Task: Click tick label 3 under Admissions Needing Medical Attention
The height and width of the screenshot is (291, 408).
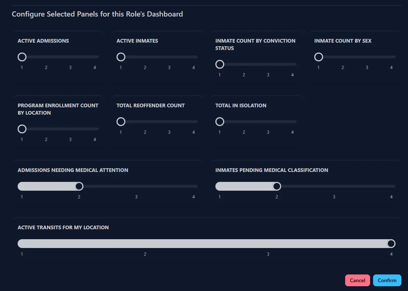Action: click(x=136, y=197)
